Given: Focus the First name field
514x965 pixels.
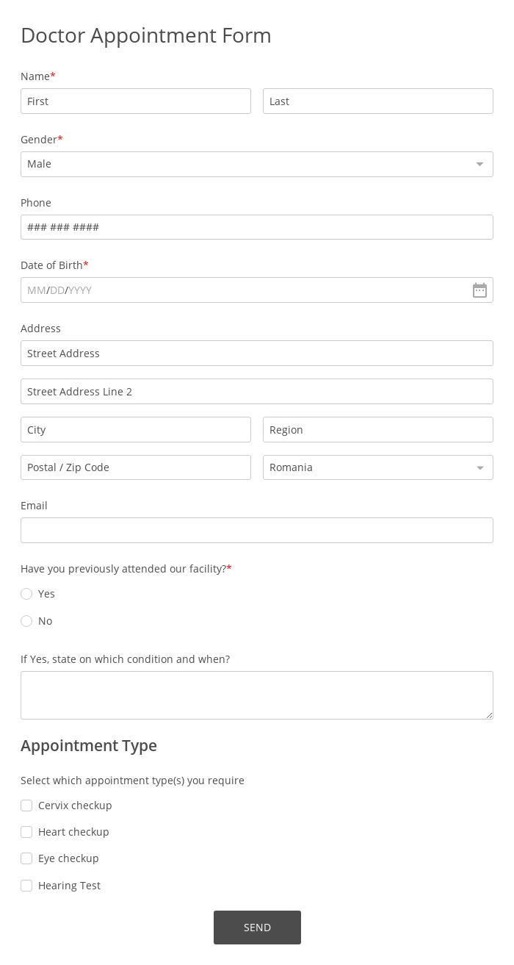Looking at the screenshot, I should pyautogui.click(x=136, y=101).
